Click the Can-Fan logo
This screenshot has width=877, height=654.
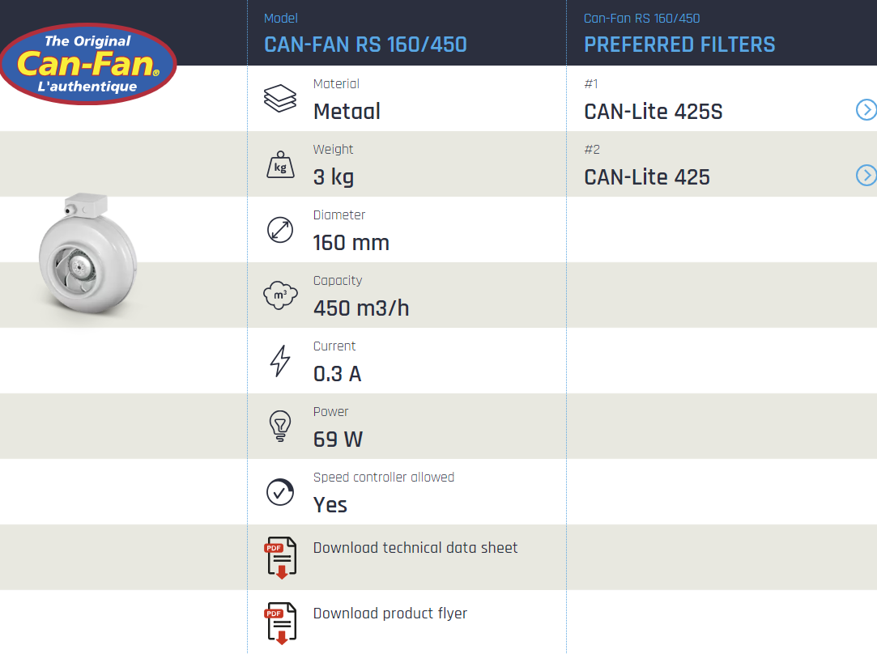click(88, 63)
